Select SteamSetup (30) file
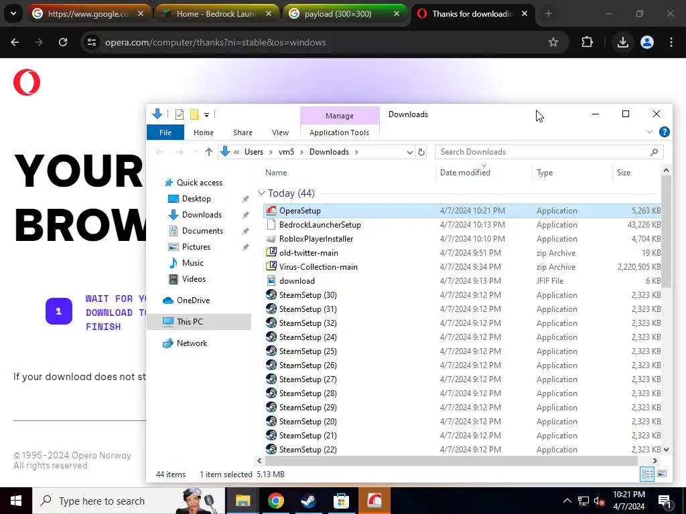Viewport: 686px width, 514px height. pos(462,295)
